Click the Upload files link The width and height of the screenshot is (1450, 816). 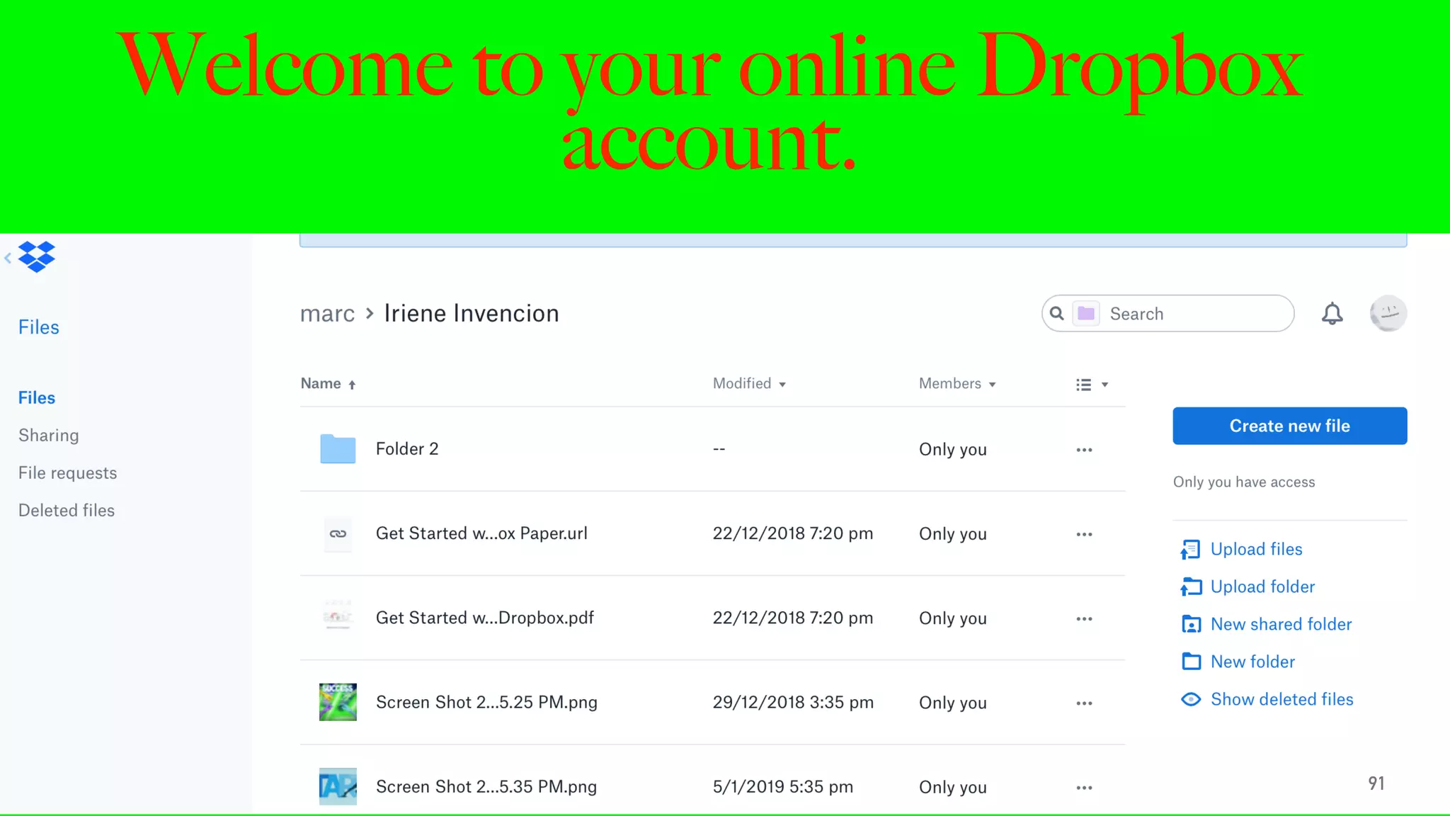[x=1256, y=549]
